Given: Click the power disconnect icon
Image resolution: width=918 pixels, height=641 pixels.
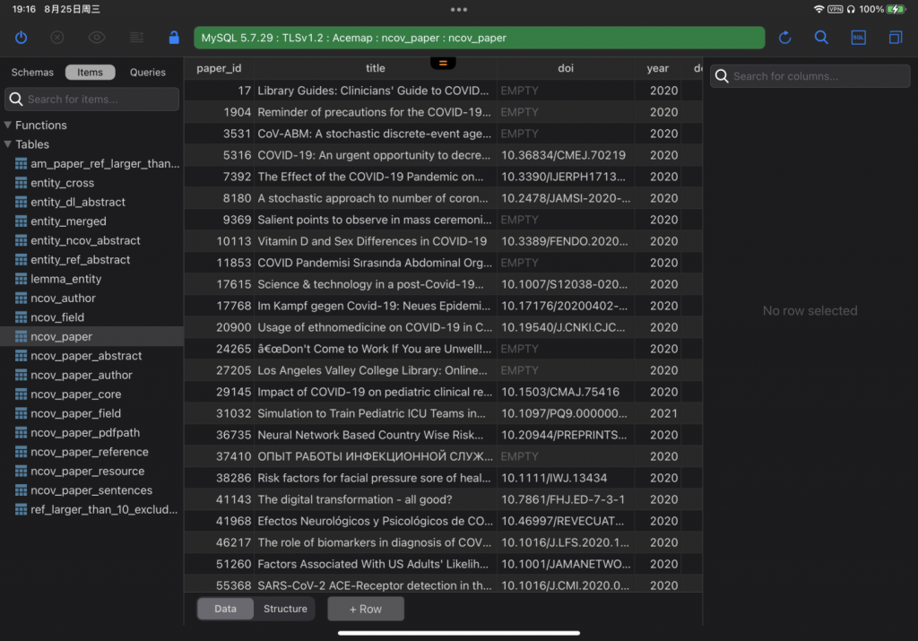Looking at the screenshot, I should click(22, 38).
